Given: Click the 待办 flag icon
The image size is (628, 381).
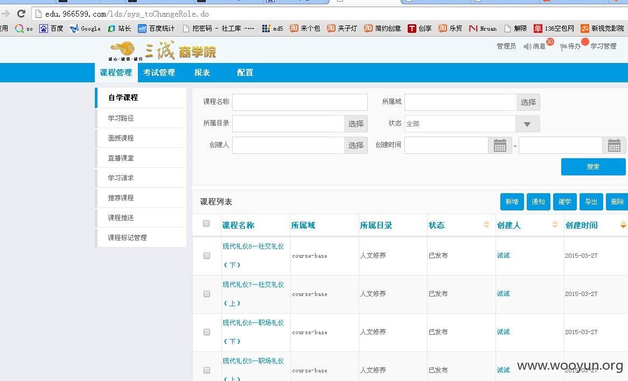Looking at the screenshot, I should click(563, 47).
